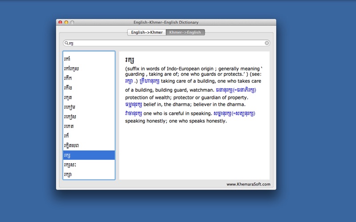Screen dimensions: 356x222
Task: Select the រកាំ entry in the word list
Action: point(89,59)
